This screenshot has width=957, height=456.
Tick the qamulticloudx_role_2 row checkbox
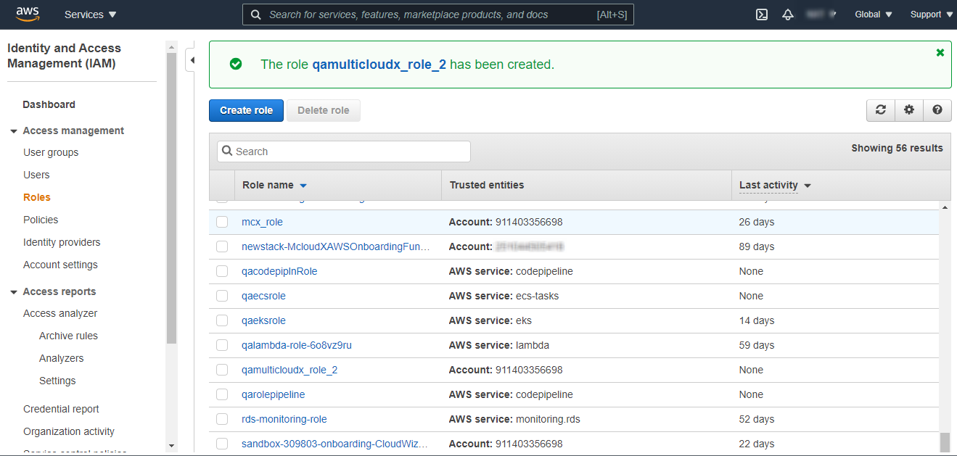pos(222,370)
